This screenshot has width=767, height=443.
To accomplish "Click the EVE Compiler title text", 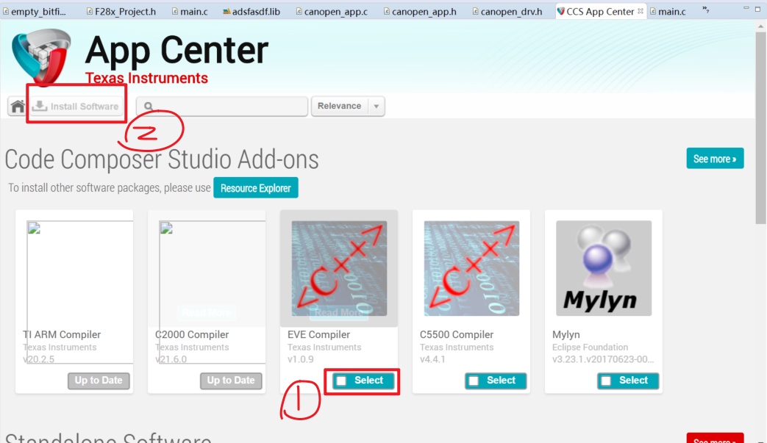I will click(318, 334).
